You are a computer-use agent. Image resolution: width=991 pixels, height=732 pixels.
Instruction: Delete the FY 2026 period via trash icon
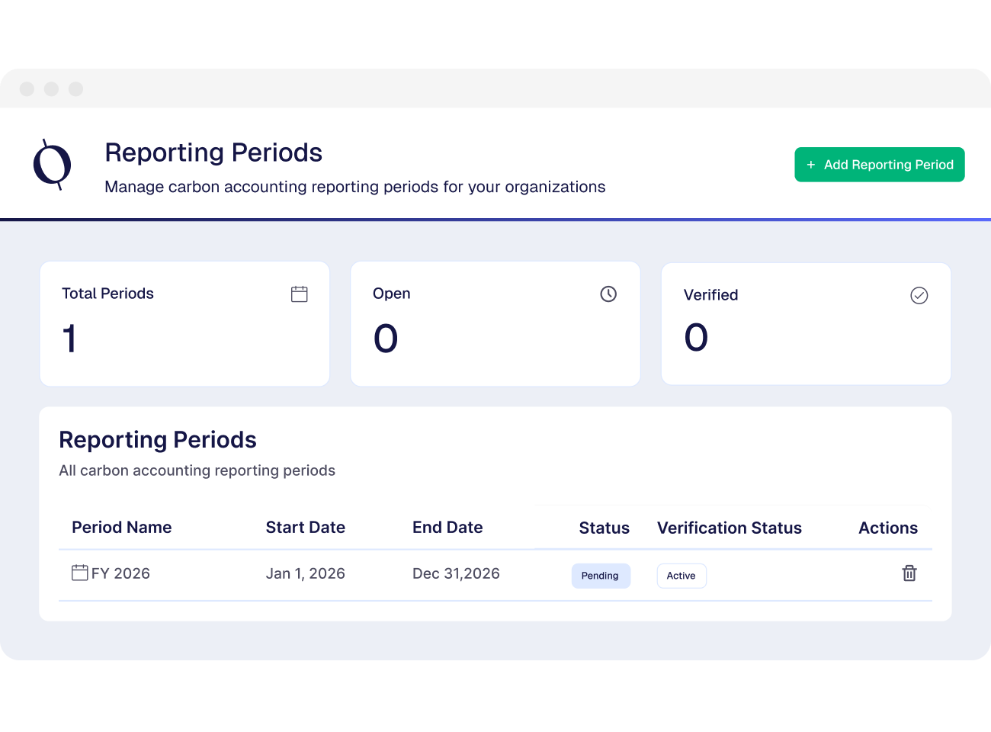click(909, 573)
